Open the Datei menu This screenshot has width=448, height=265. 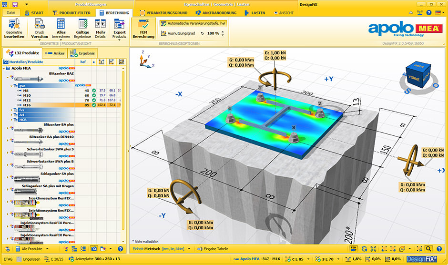point(11,12)
